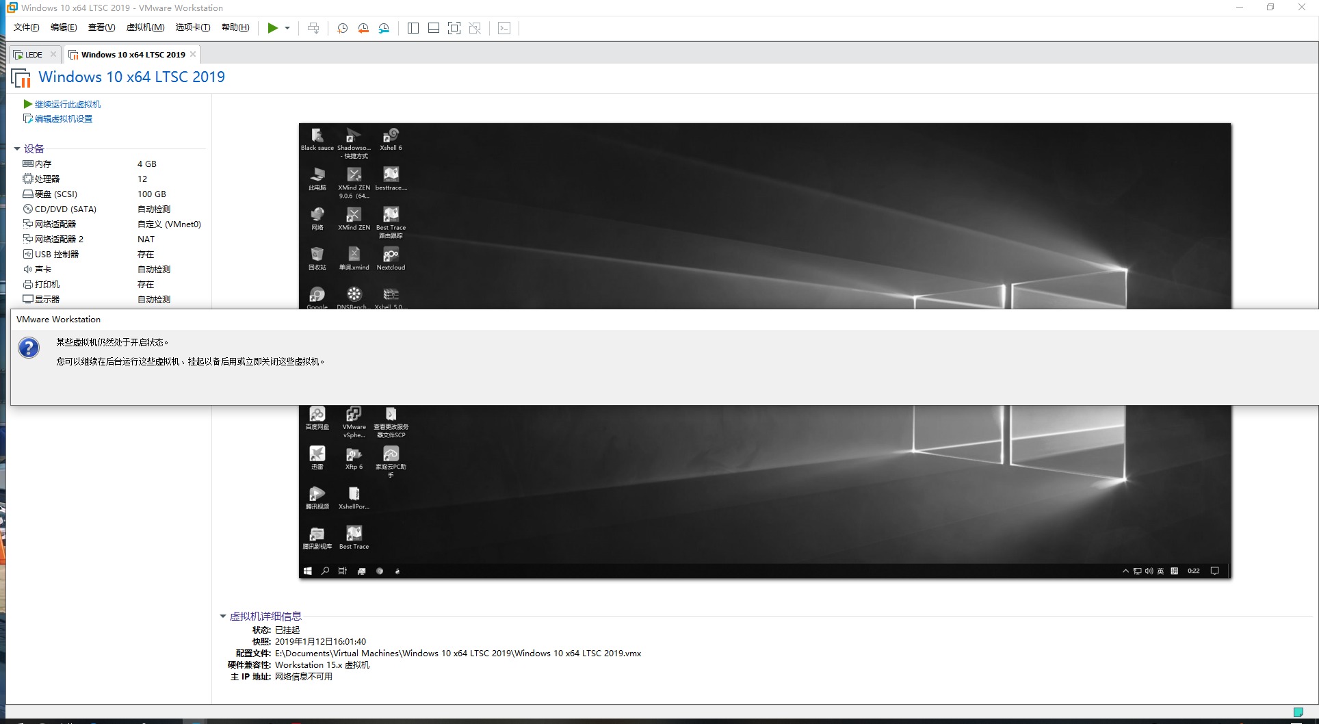
Task: Collapse the 虚拟机详细信息 section
Action: point(223,616)
